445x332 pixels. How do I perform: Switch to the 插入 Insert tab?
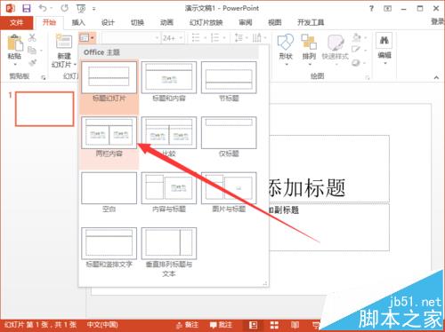pyautogui.click(x=78, y=22)
